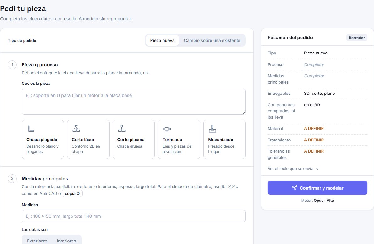The image size is (374, 244).
Task: Click the bent sheet icon on Chapa plegada
Action: click(x=31, y=129)
